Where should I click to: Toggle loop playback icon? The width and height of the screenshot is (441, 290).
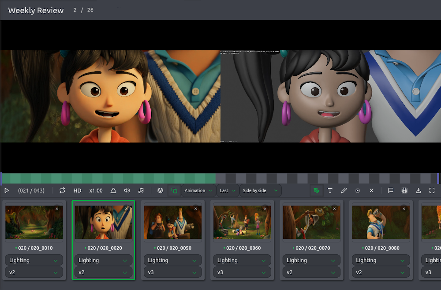point(62,190)
